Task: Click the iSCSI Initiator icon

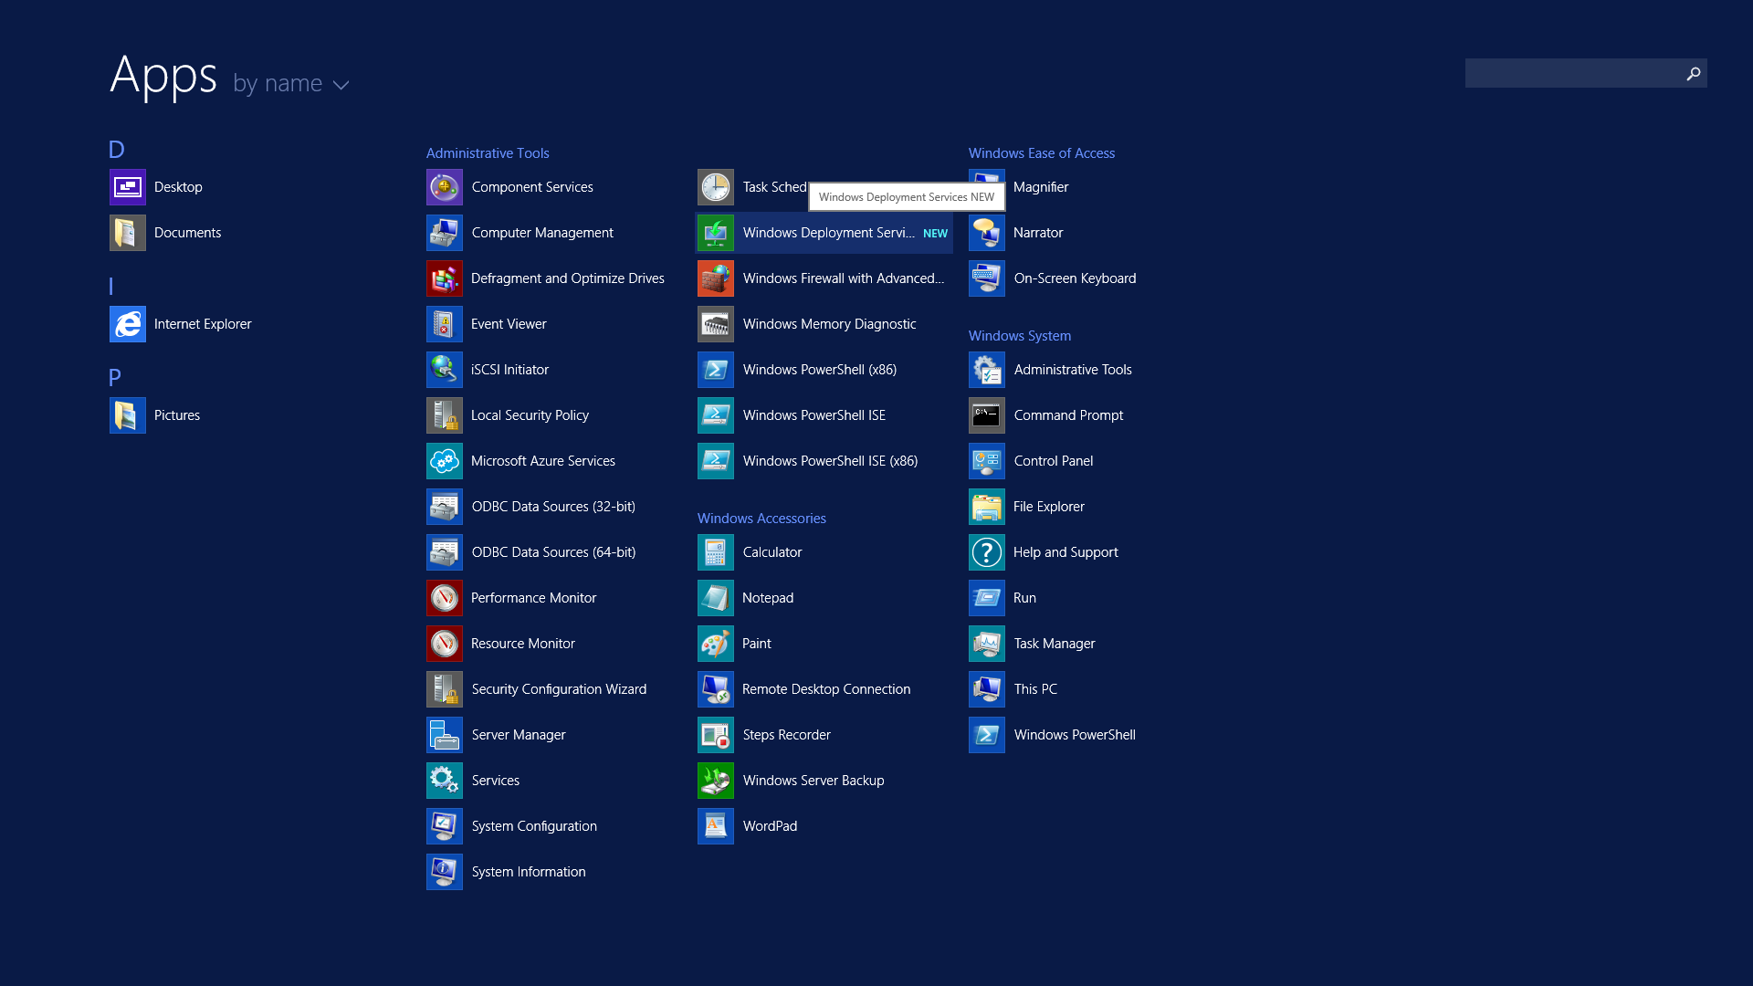Action: tap(445, 370)
